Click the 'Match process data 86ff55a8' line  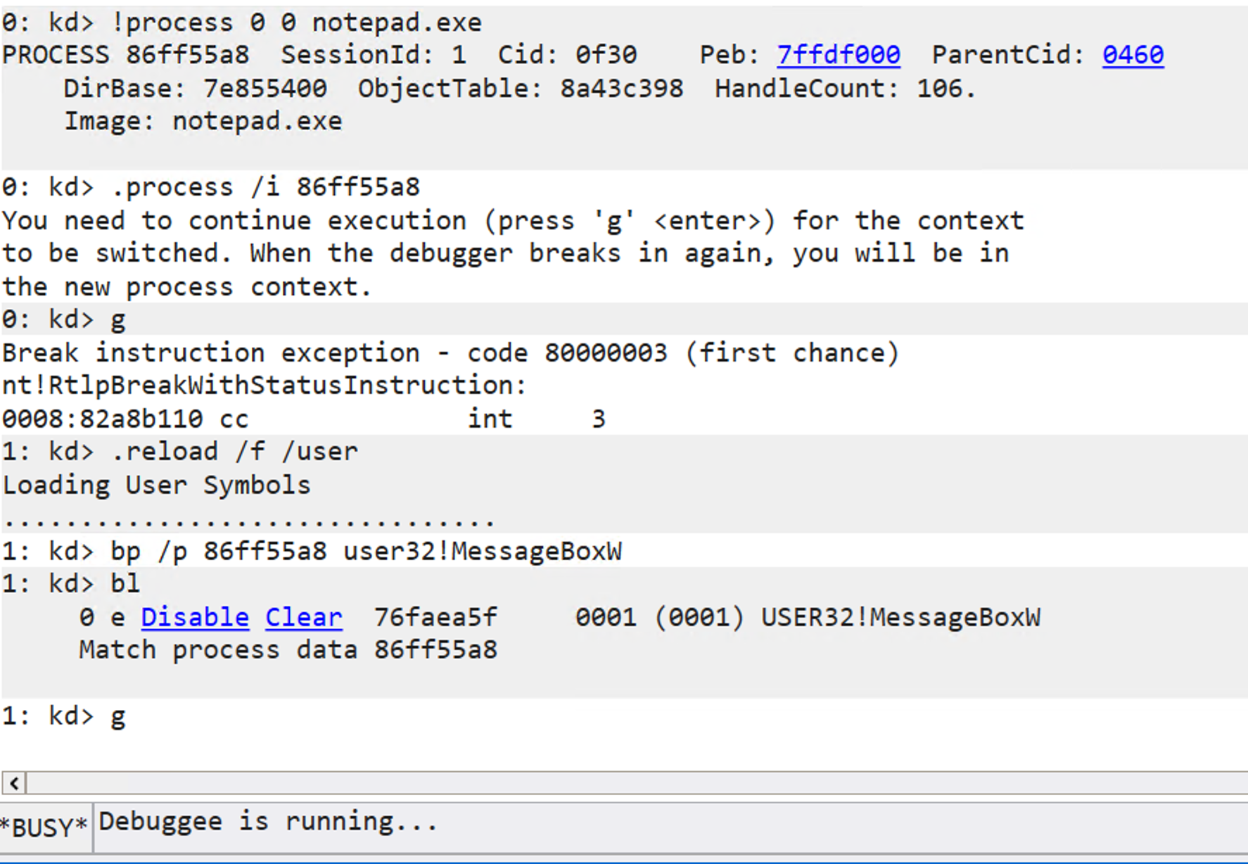tap(288, 649)
